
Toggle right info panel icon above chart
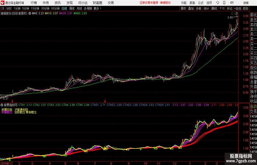pos(236,14)
